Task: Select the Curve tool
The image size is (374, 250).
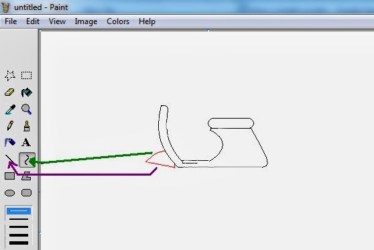Action: (x=27, y=160)
